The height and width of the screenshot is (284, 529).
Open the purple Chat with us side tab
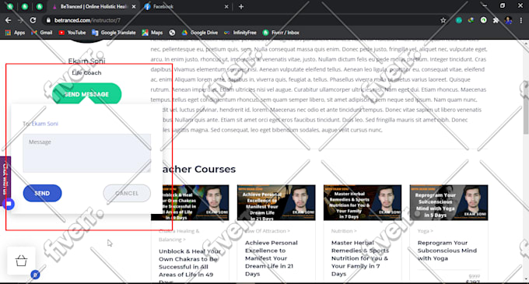point(5,179)
